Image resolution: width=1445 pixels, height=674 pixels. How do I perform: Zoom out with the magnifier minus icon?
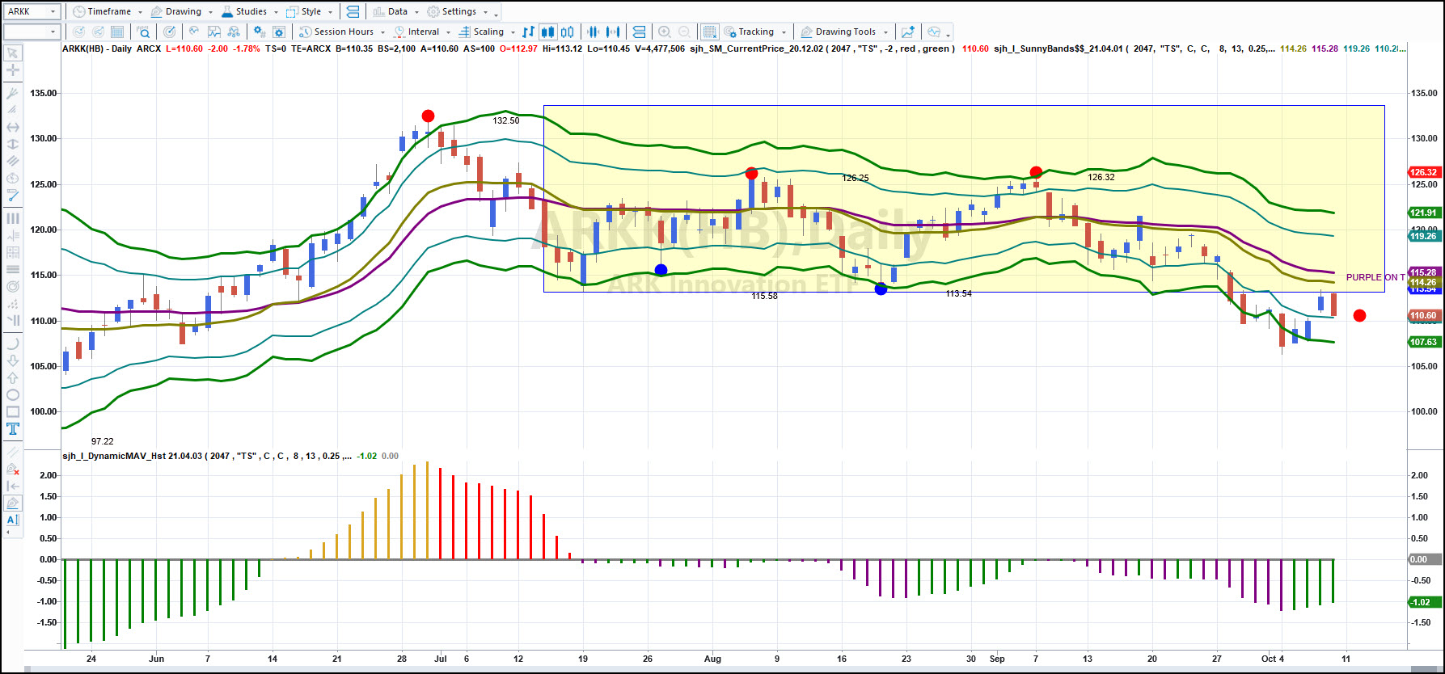684,32
